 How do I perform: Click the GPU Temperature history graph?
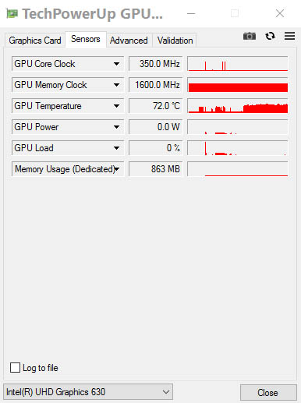point(238,106)
